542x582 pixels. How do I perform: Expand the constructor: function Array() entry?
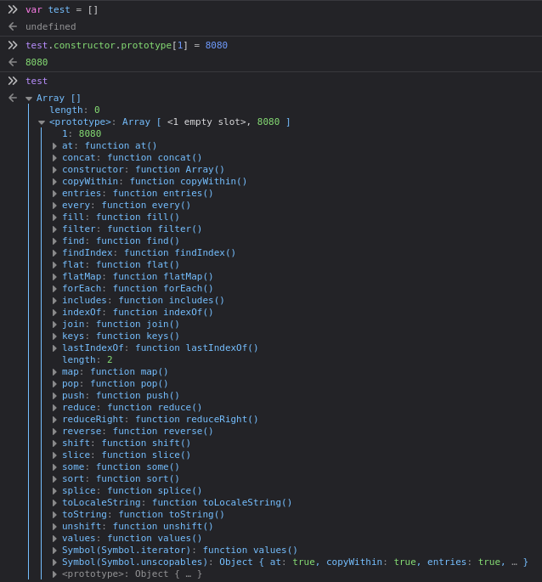point(54,170)
